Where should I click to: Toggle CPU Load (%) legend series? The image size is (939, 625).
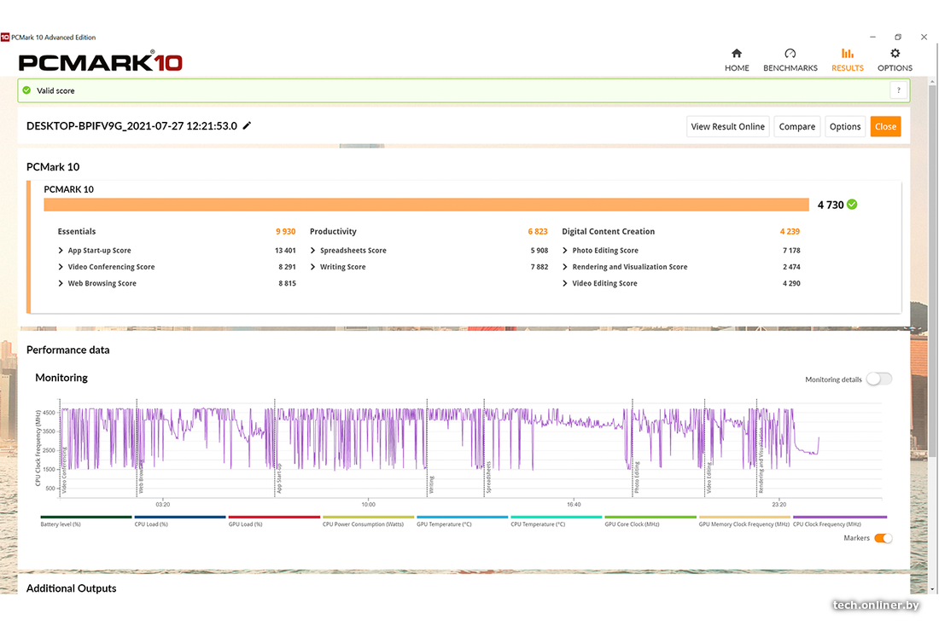179,520
